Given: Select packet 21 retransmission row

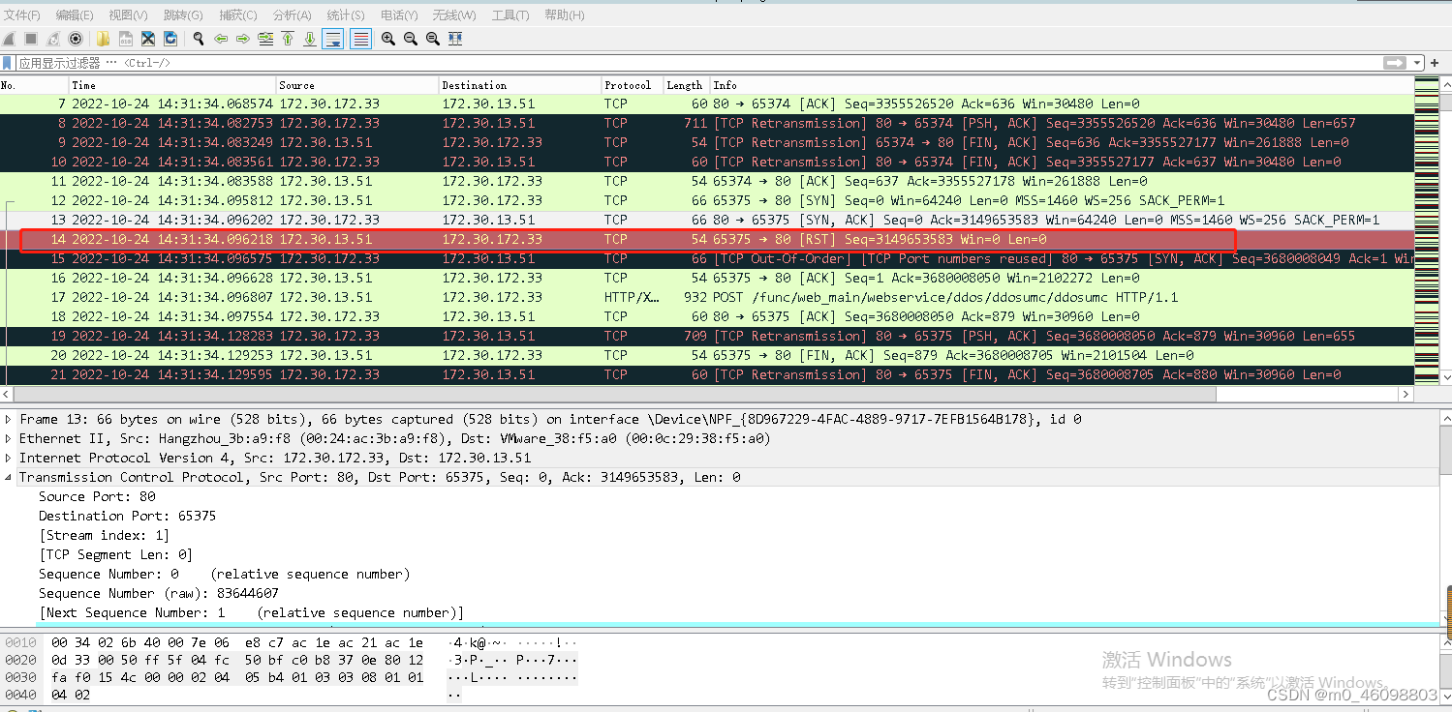Looking at the screenshot, I should 706,374.
